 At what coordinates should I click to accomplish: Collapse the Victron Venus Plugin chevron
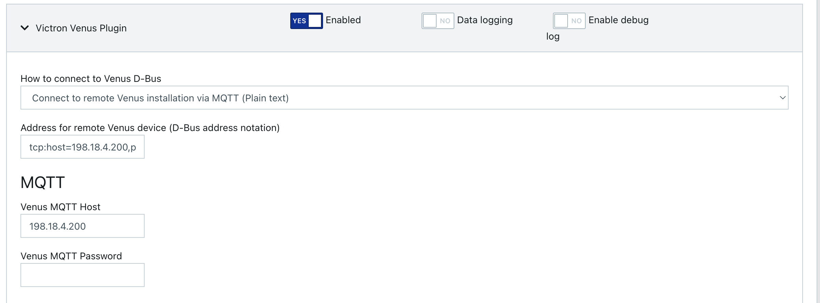pyautogui.click(x=25, y=28)
